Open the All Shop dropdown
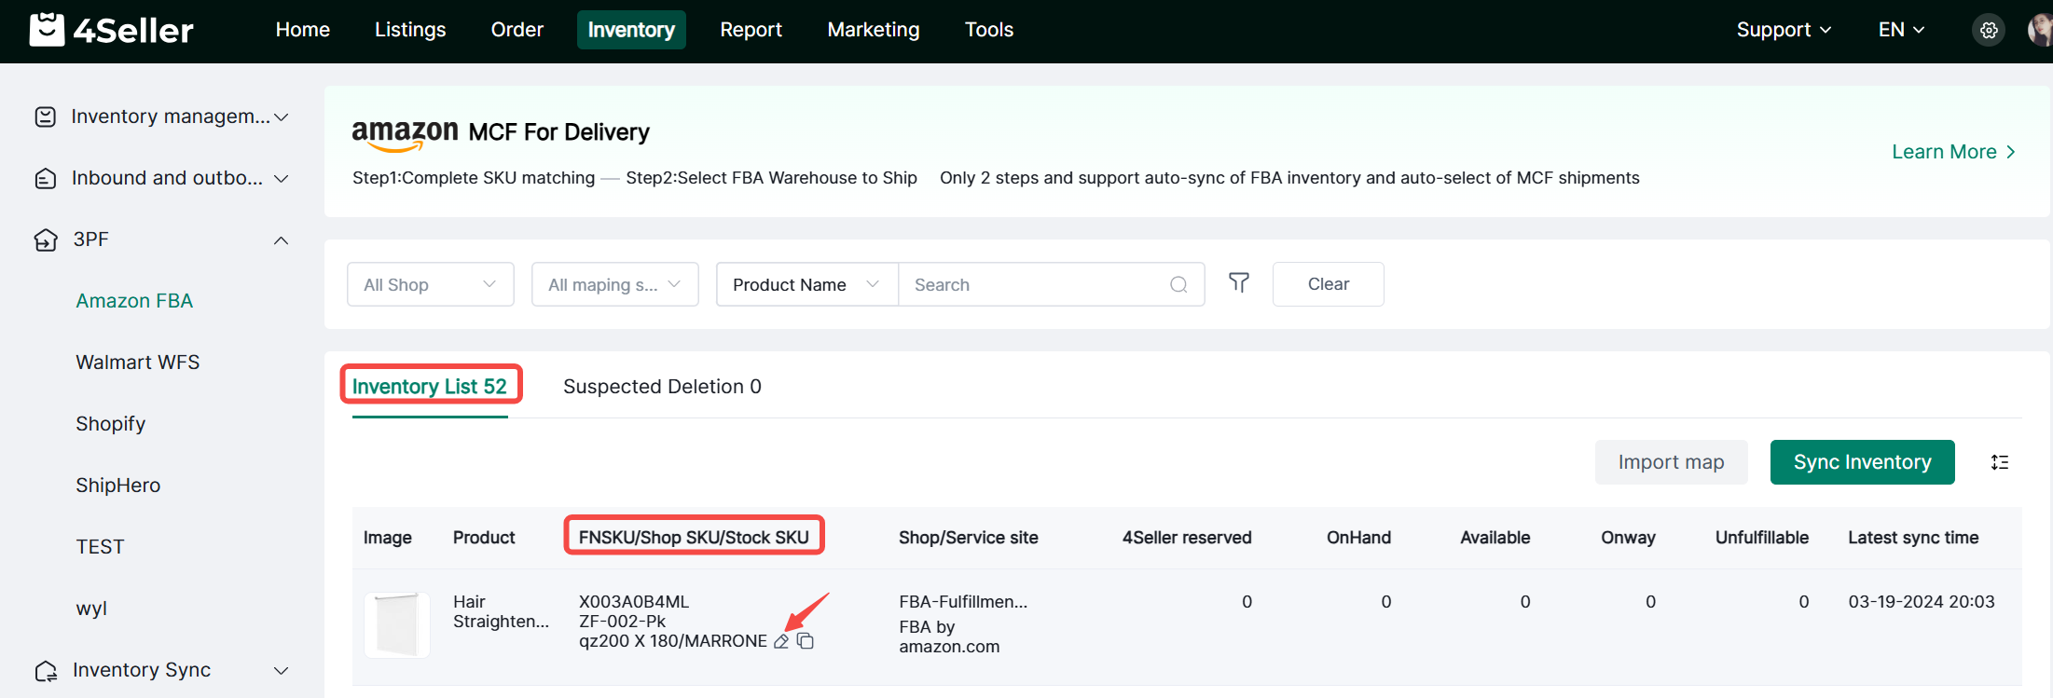The height and width of the screenshot is (698, 2053). point(430,284)
